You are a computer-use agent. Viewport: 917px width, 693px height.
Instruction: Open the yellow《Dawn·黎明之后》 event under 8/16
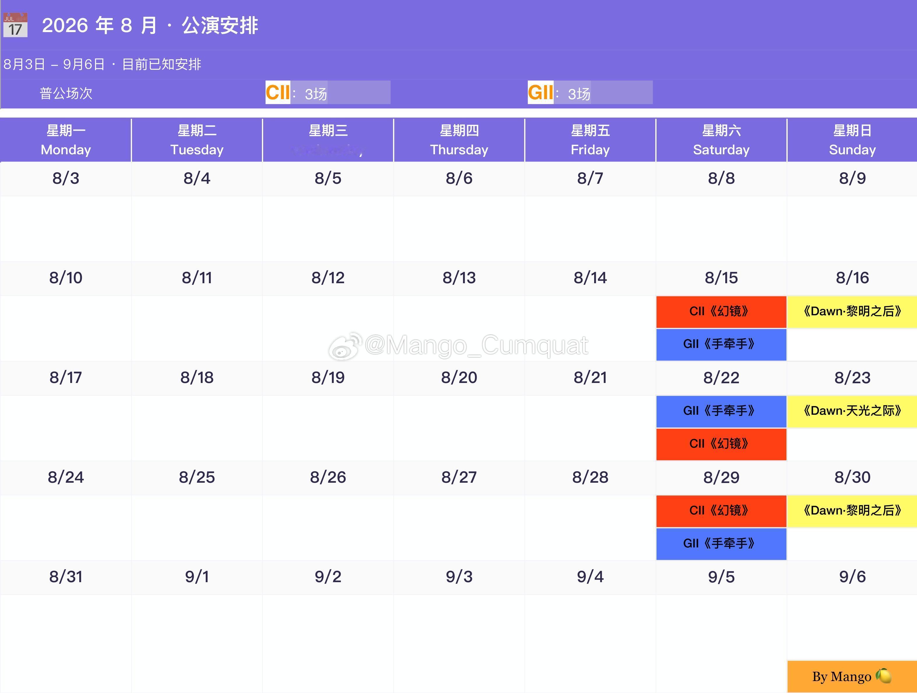pos(852,311)
